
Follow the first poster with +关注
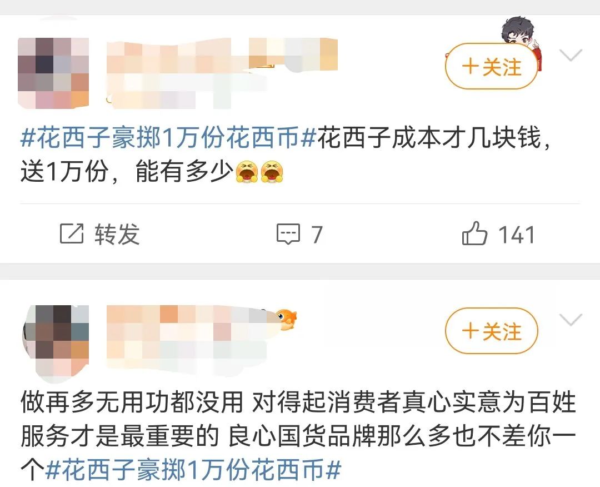(x=491, y=67)
